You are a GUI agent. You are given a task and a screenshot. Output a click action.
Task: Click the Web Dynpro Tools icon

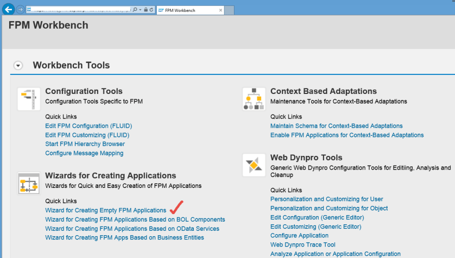[254, 165]
